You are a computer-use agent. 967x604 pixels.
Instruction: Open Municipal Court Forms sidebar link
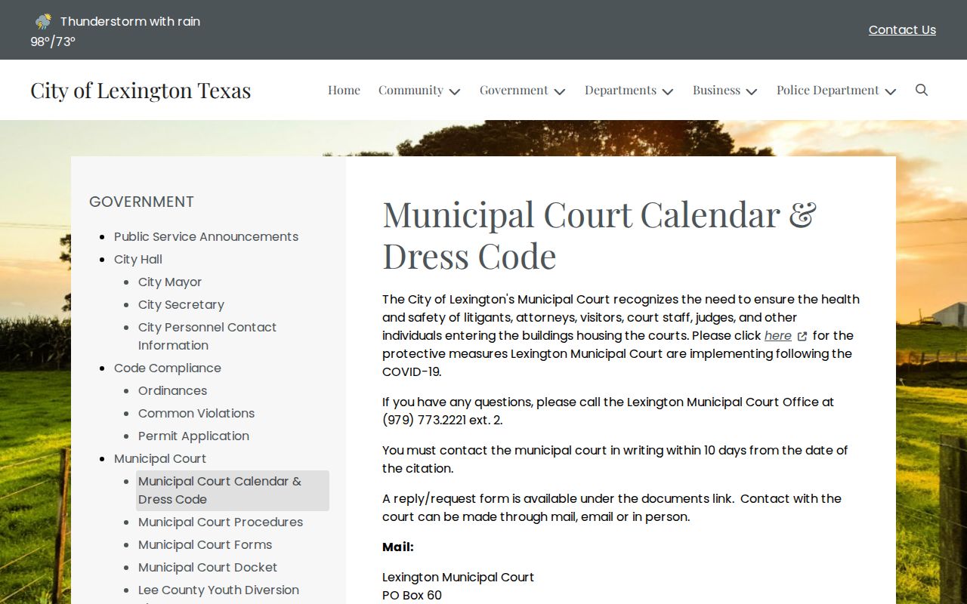(x=205, y=544)
